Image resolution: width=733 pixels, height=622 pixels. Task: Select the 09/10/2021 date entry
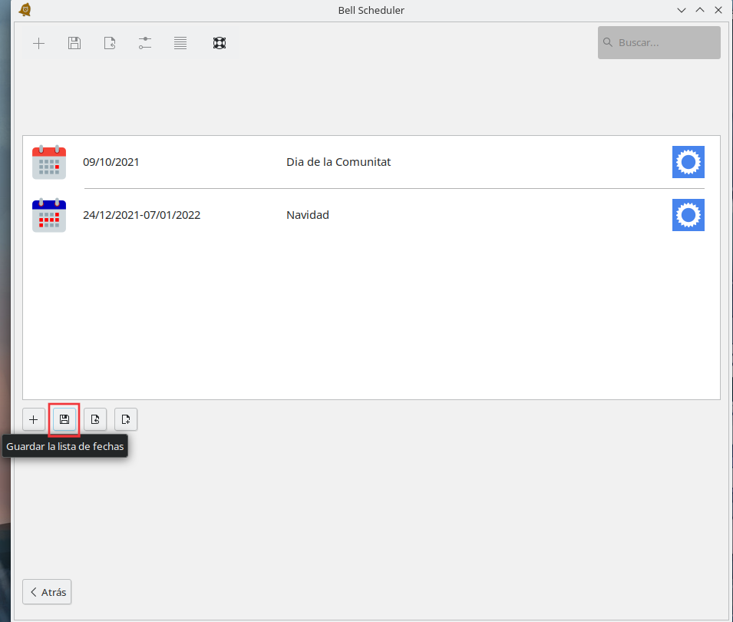coord(111,162)
